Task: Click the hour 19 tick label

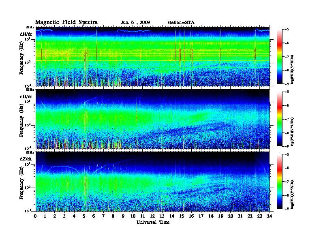Action: (220, 216)
